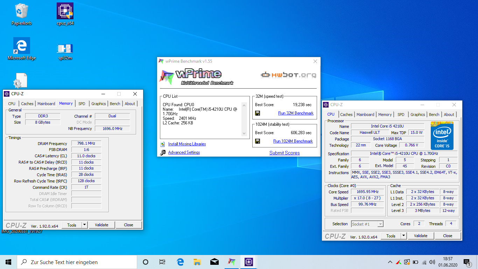
Task: Click the taskbar search box
Action: click(x=77, y=262)
